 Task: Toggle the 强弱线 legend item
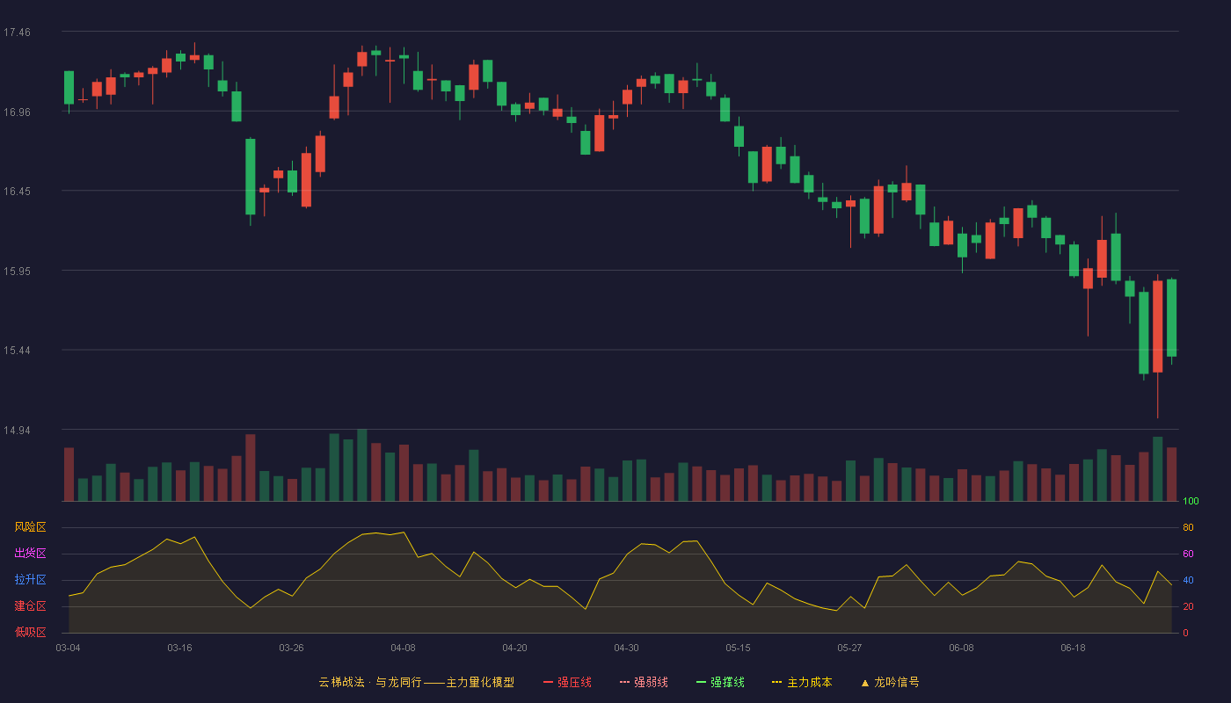click(644, 682)
